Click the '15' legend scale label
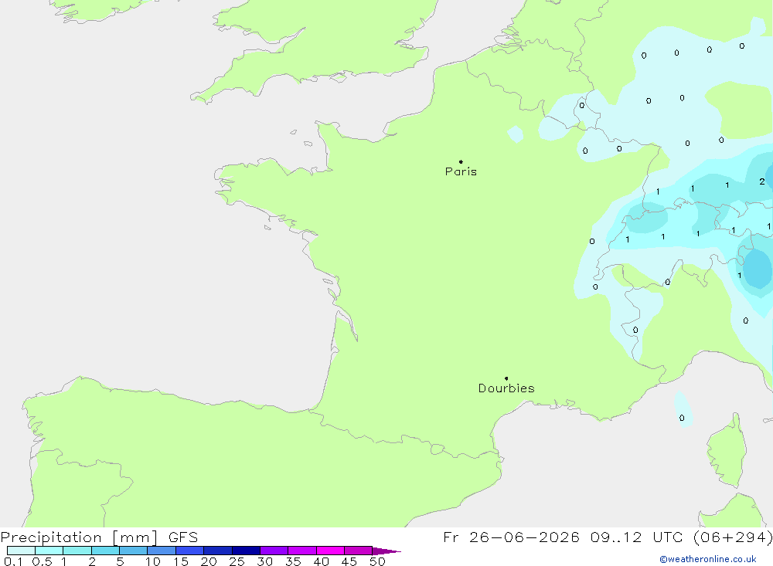The image size is (773, 566). (181, 561)
